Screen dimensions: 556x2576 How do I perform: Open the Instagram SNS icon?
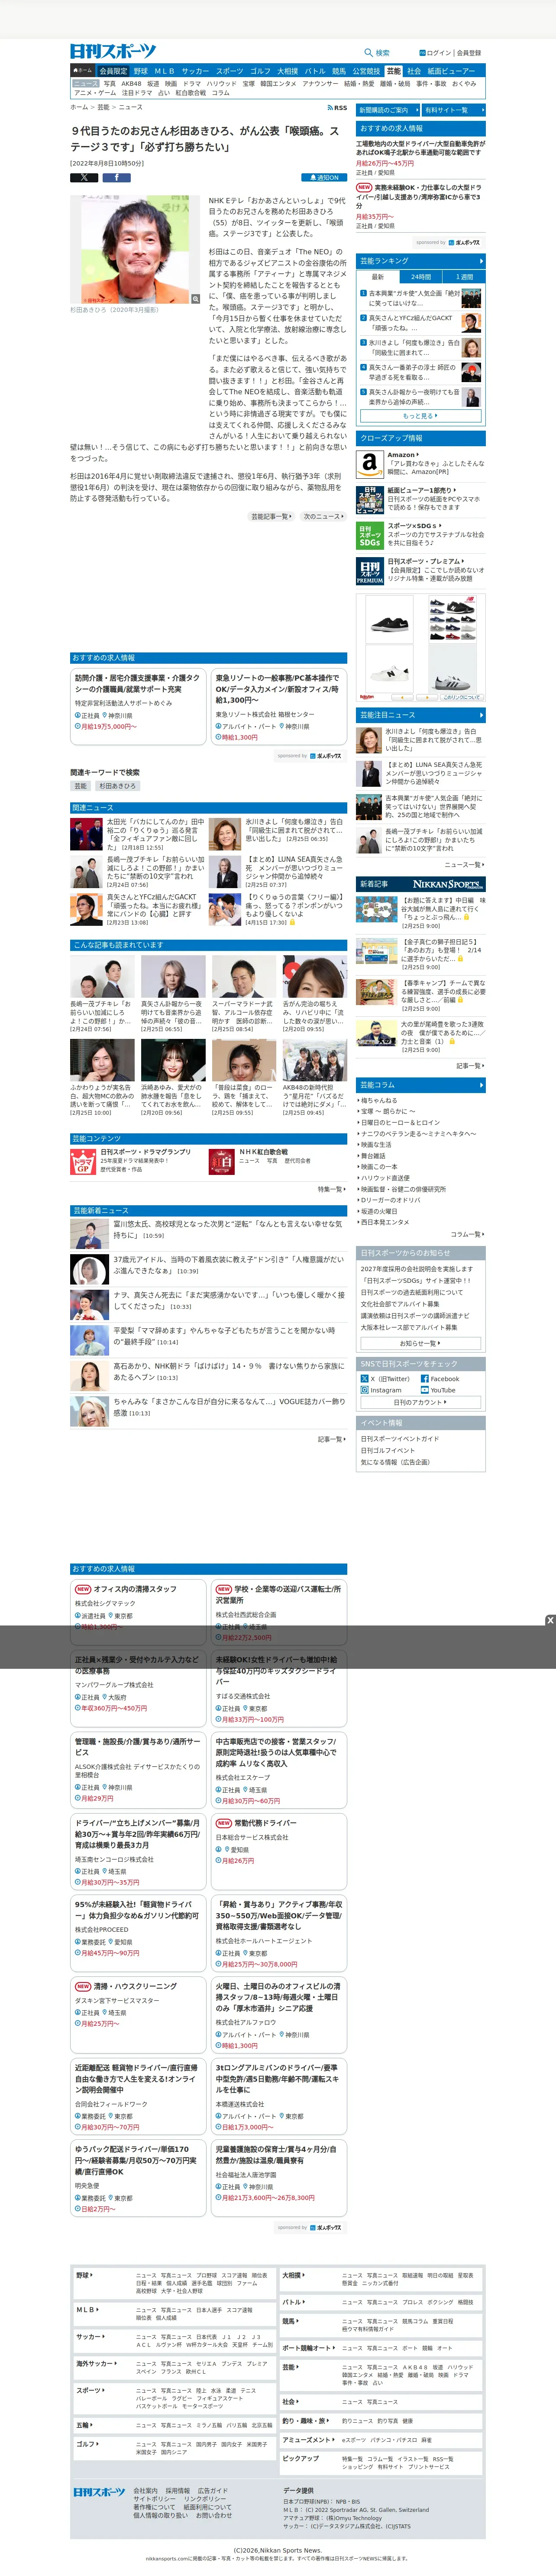coord(365,1390)
